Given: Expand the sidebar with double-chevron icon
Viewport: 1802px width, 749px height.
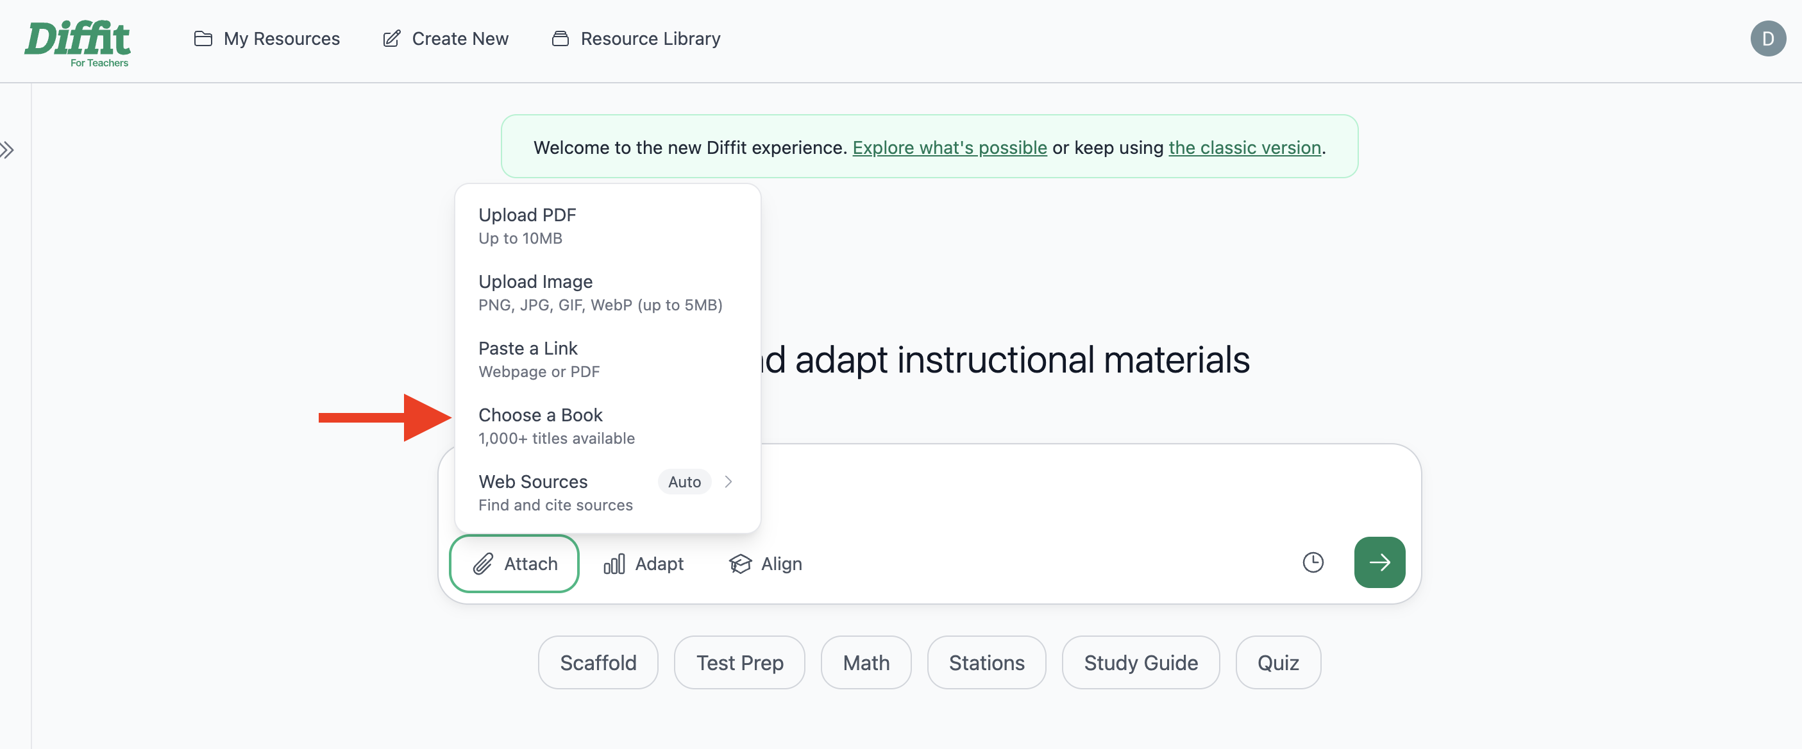Looking at the screenshot, I should pyautogui.click(x=8, y=149).
